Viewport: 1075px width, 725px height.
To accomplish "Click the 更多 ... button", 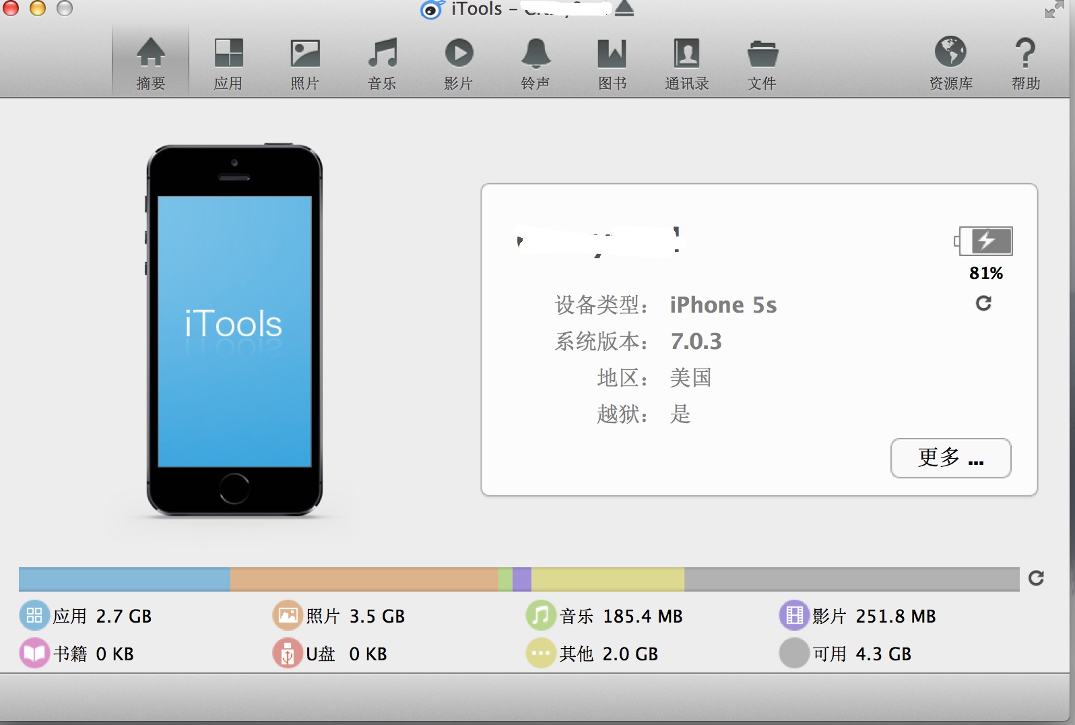I will coord(950,458).
